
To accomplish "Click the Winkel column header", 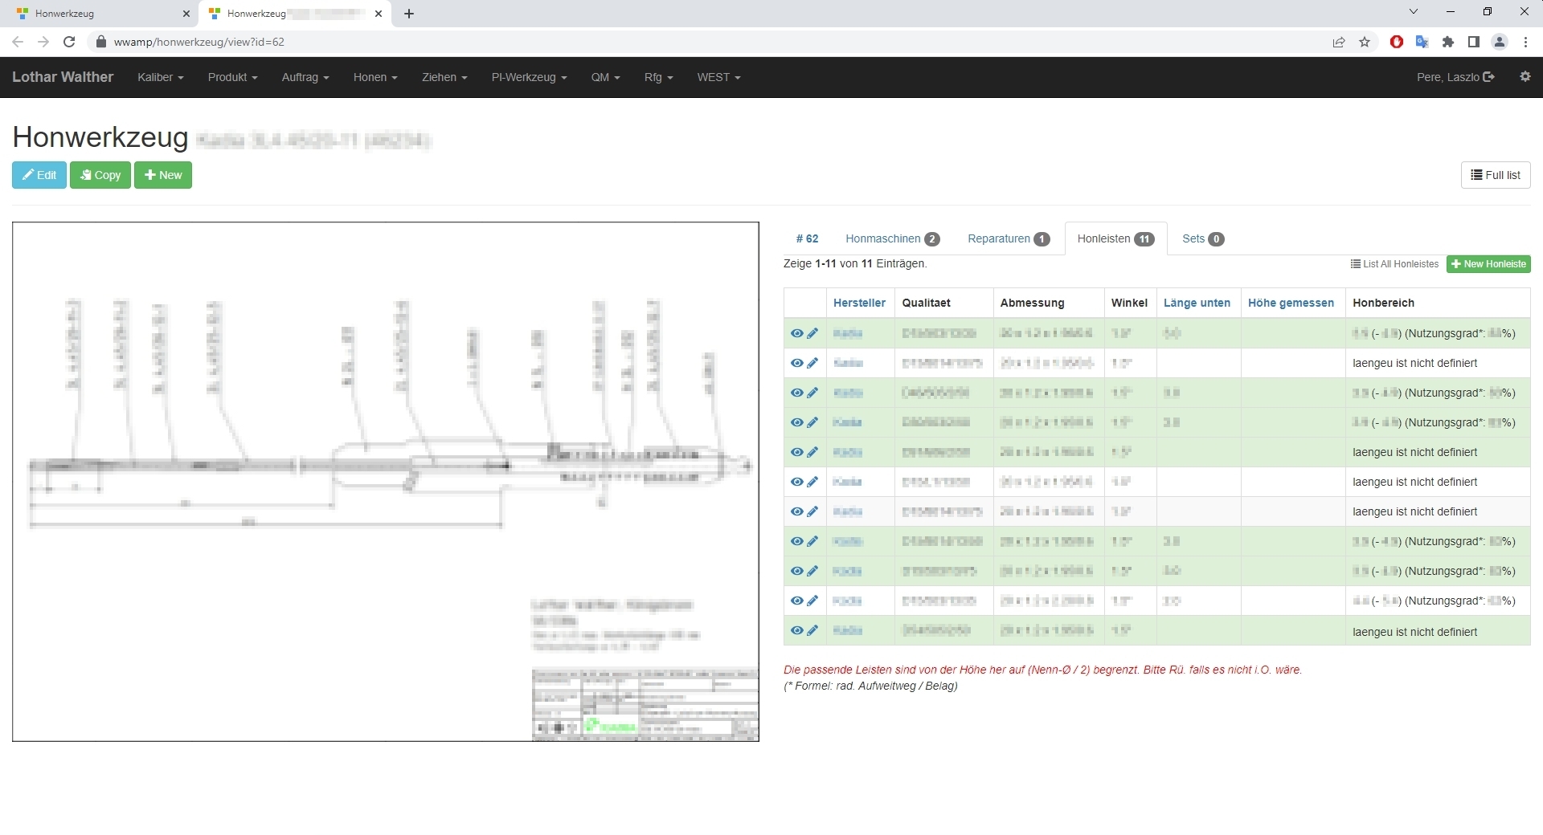I will tap(1129, 303).
